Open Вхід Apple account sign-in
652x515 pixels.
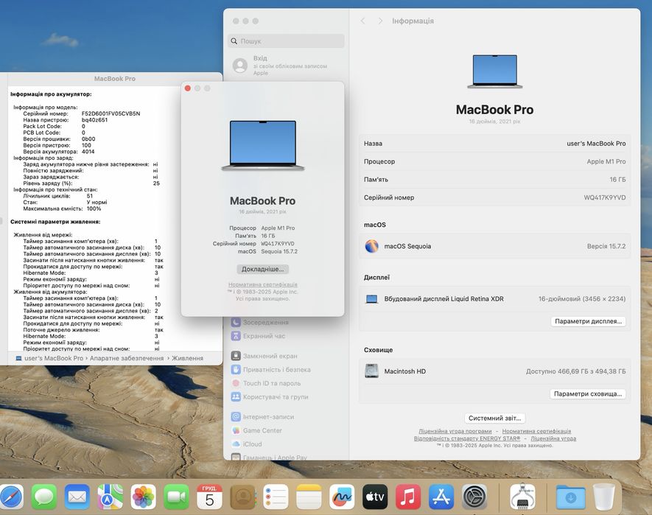point(286,66)
